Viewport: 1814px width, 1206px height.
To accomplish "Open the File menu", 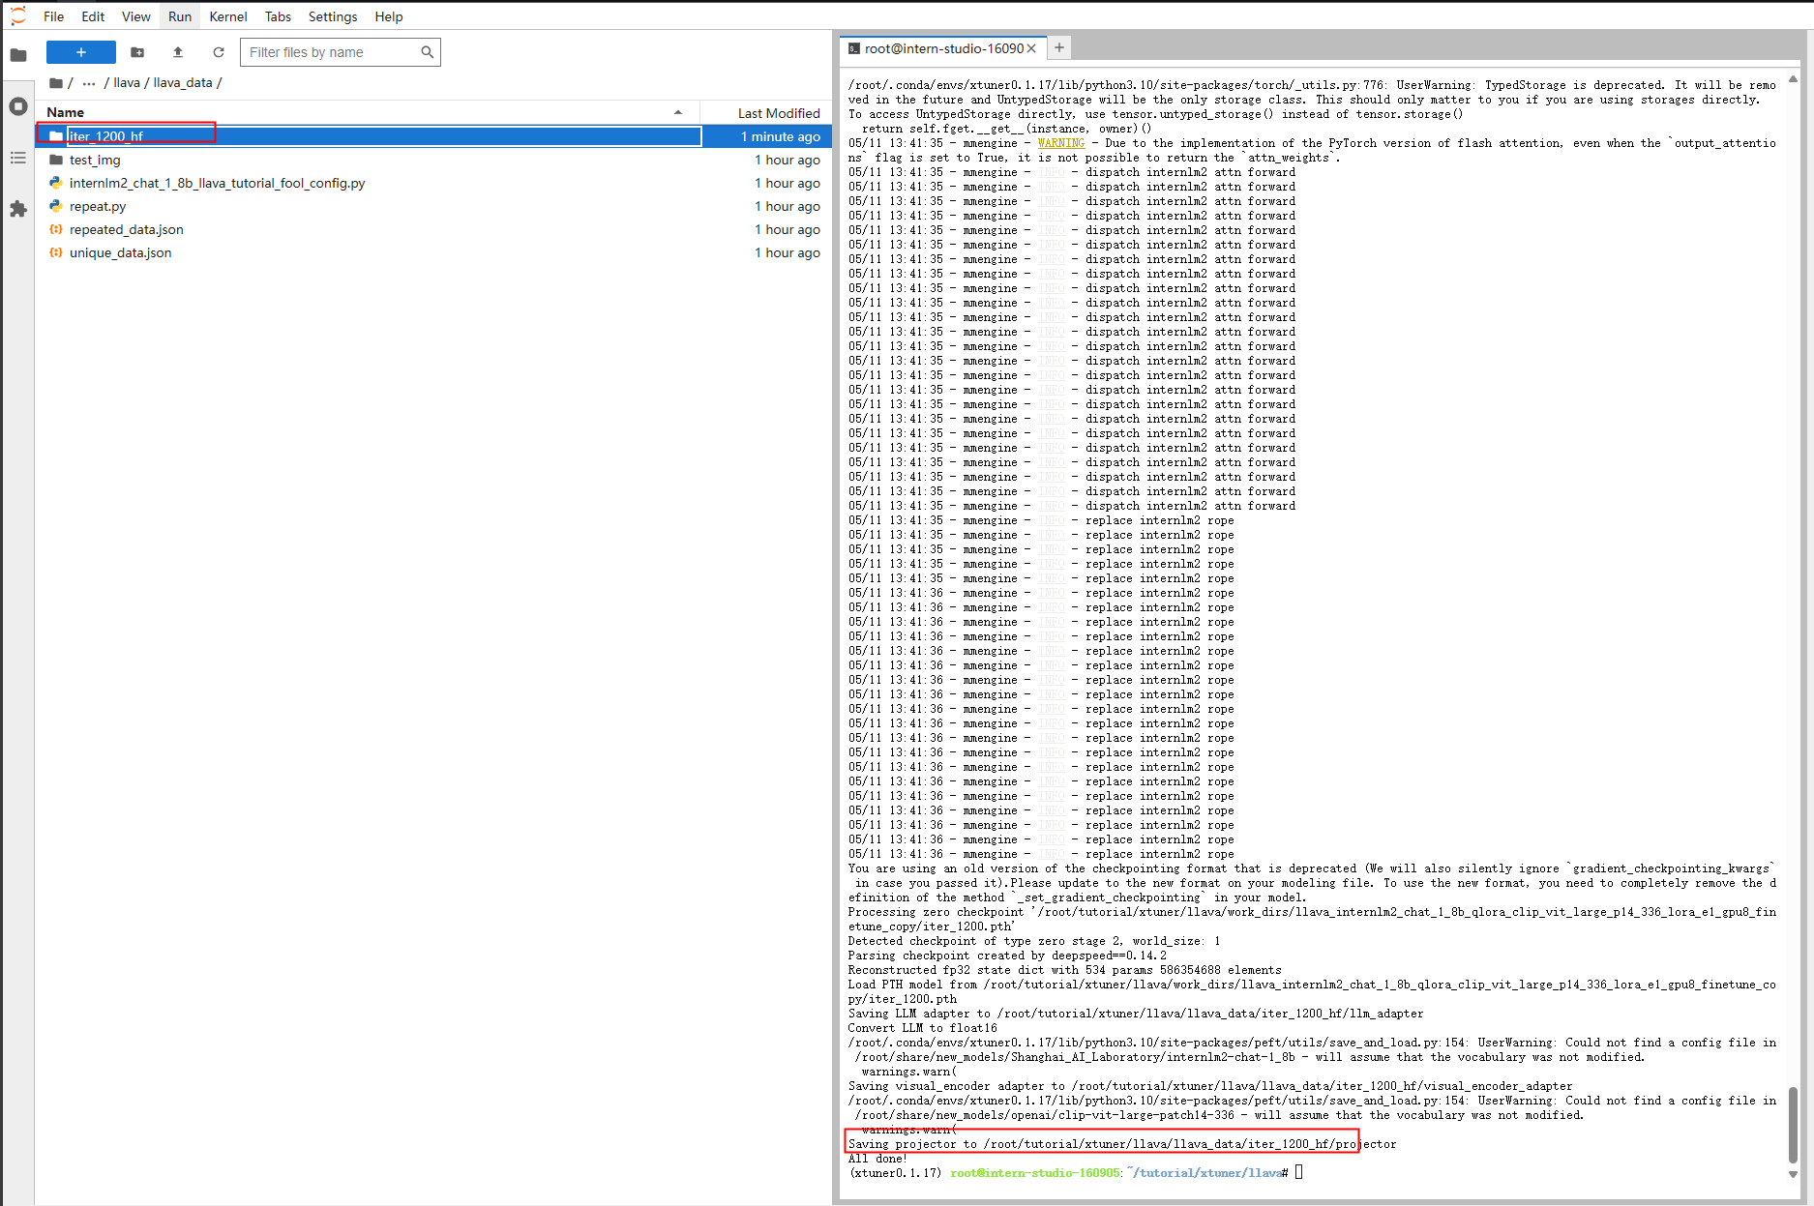I will tap(53, 16).
